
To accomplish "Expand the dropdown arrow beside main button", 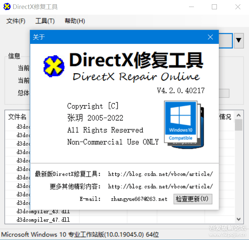I will click(x=239, y=40).
